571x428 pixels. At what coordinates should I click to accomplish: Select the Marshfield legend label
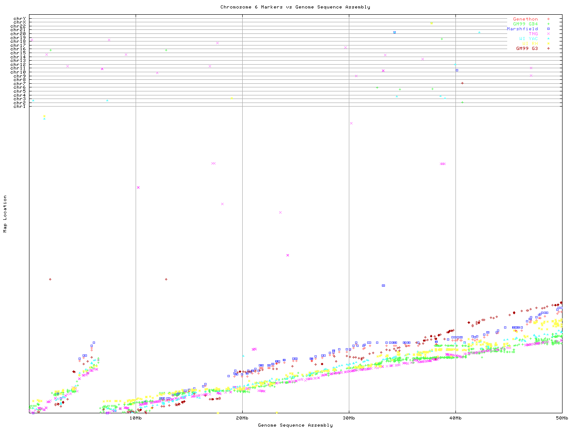coord(522,29)
